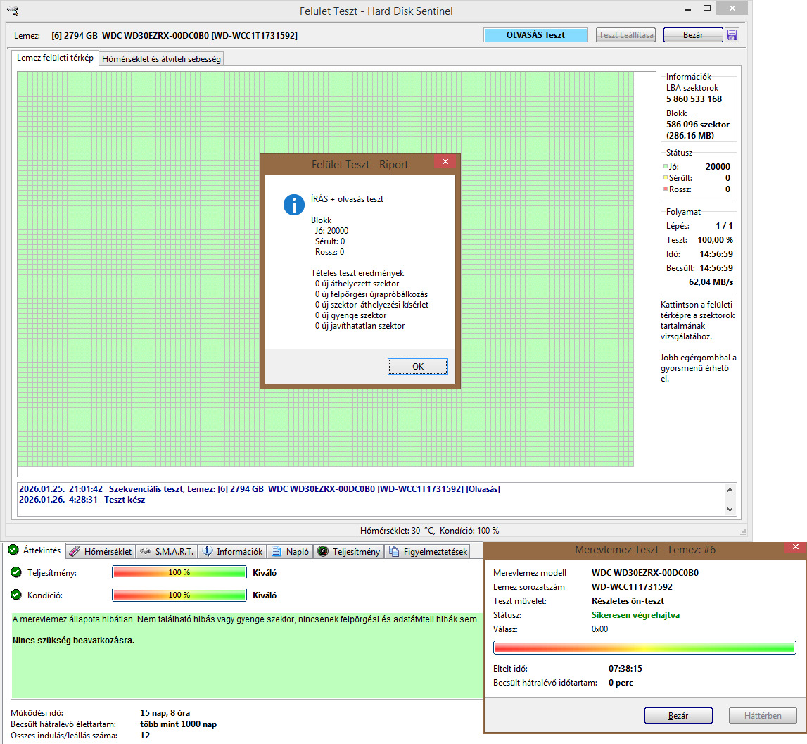The width and height of the screenshot is (807, 744).
Task: Switch to the Lemez felületi térkép tab
Action: (x=55, y=58)
